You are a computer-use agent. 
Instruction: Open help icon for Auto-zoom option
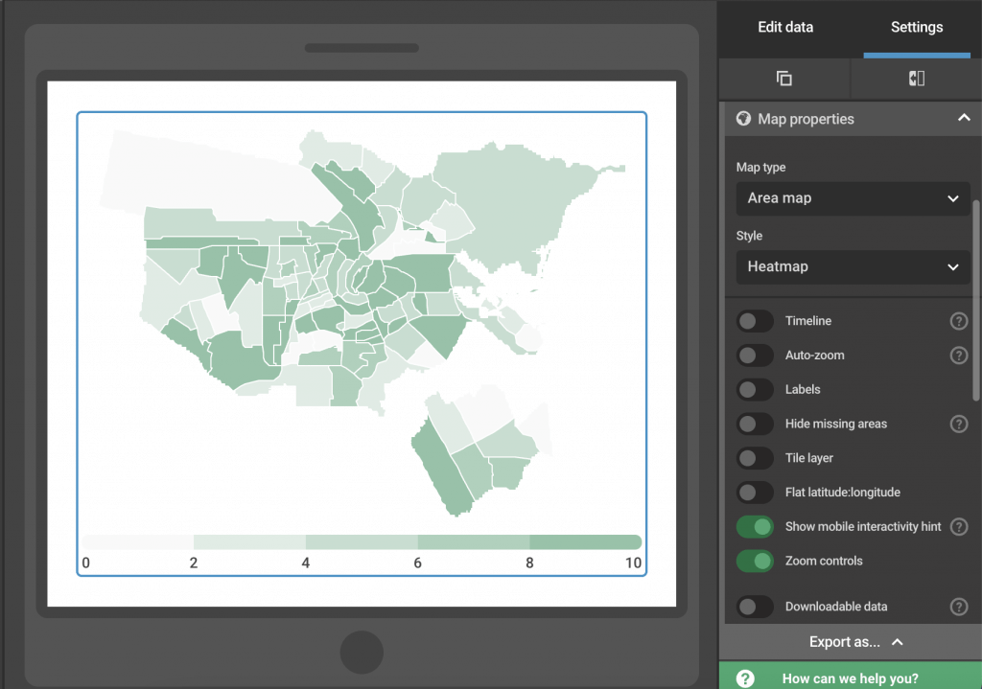(958, 356)
